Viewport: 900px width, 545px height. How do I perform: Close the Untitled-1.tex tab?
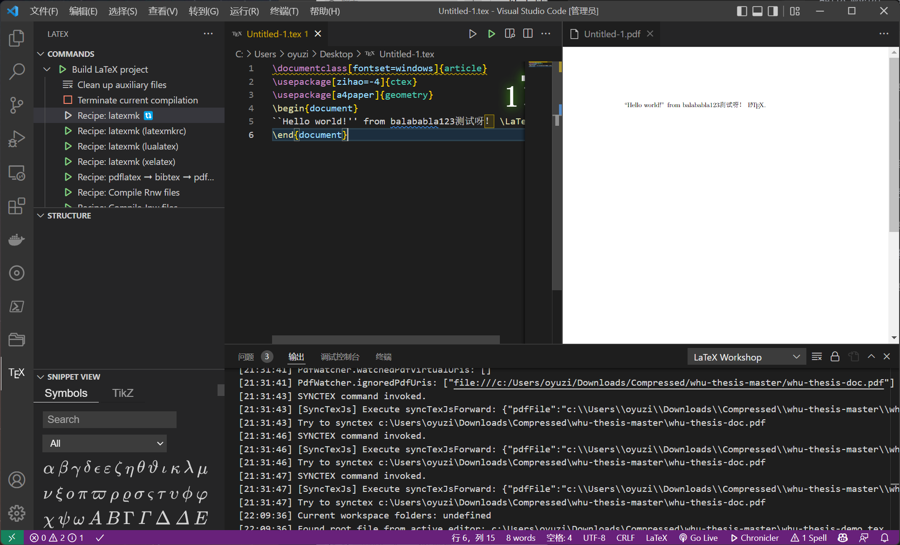click(x=318, y=34)
